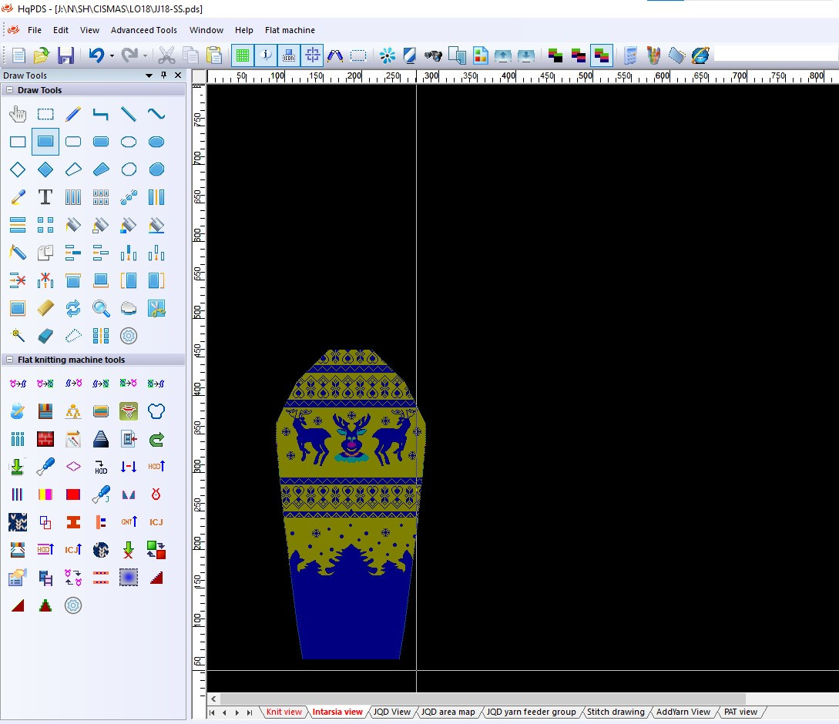Select the pencil draw tool
The height and width of the screenshot is (724, 839).
73,113
